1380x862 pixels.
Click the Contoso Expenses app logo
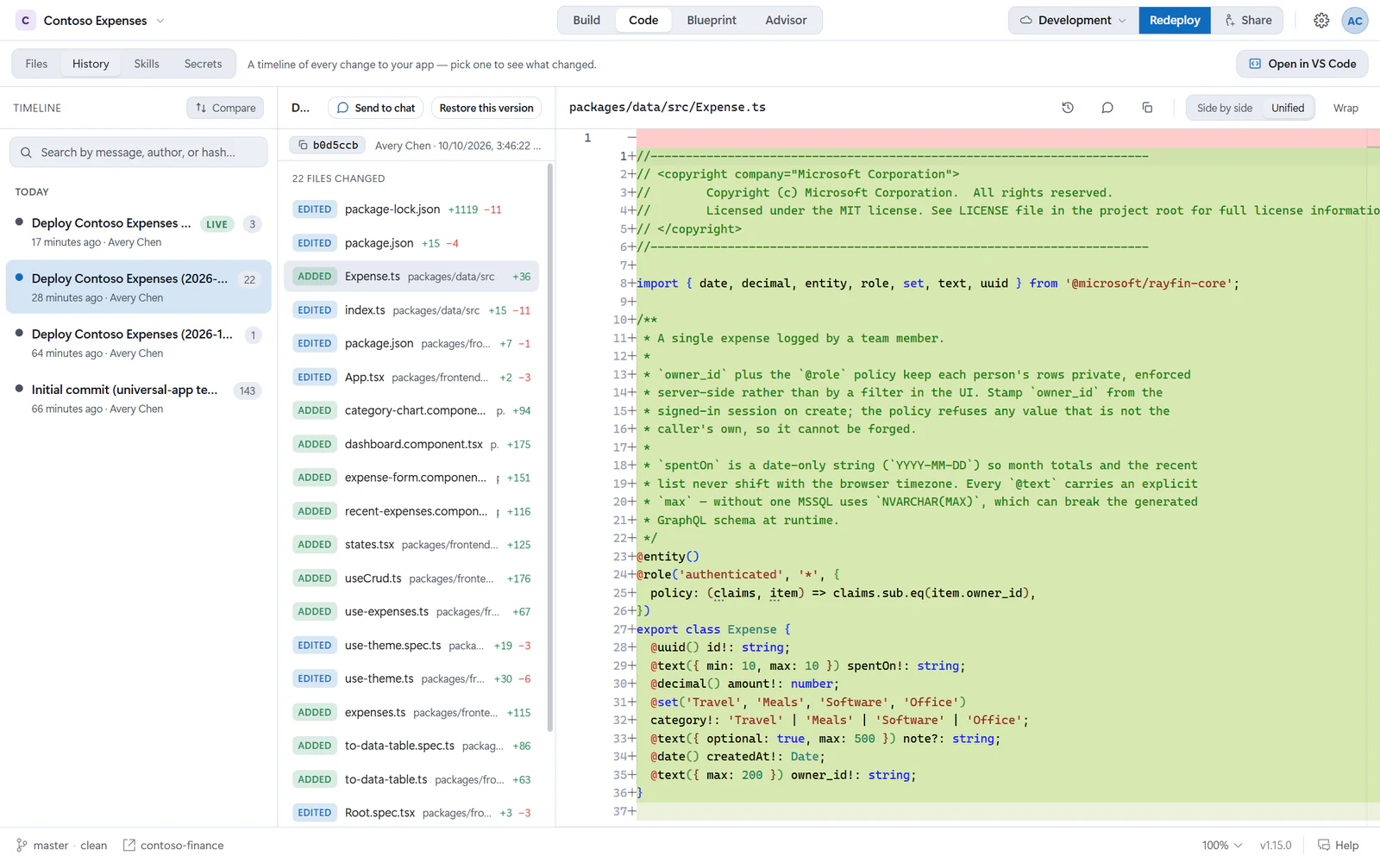pyautogui.click(x=25, y=21)
